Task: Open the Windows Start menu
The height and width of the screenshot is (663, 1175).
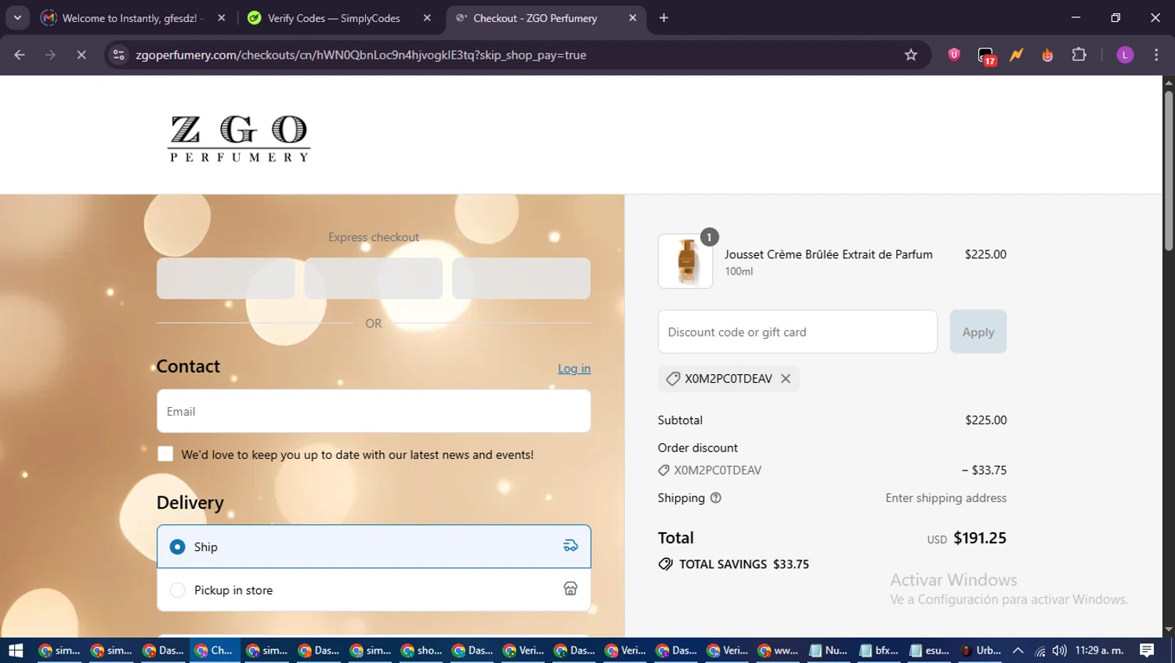Action: point(16,650)
